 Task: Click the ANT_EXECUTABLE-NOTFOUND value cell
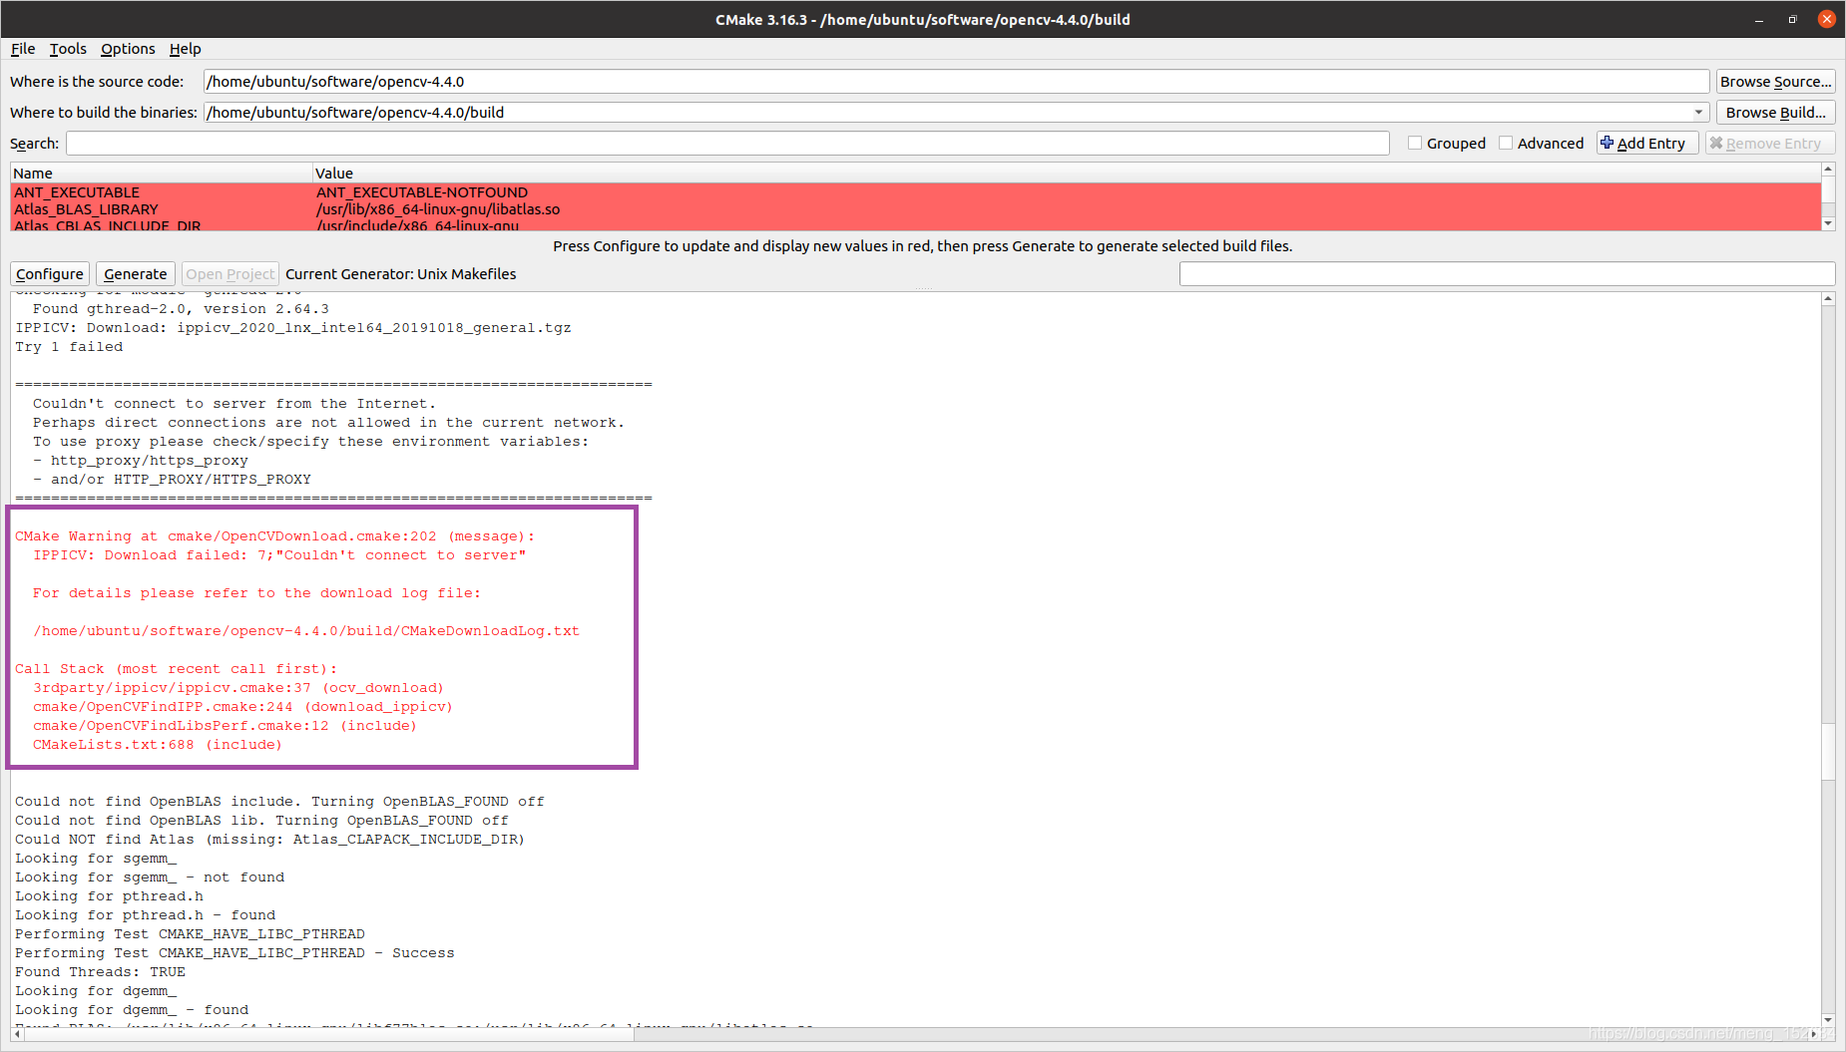(x=422, y=192)
